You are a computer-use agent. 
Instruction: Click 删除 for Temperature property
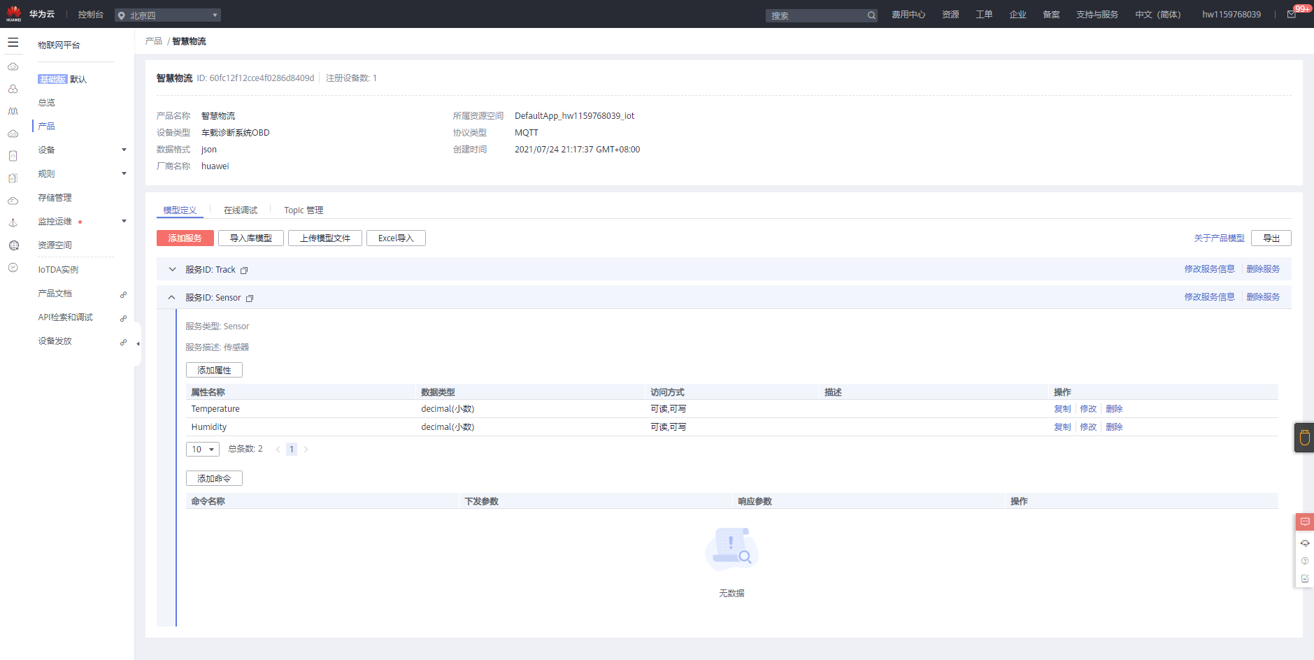tap(1114, 409)
